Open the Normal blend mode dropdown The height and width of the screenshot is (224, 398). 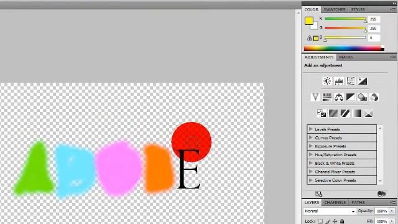(330, 211)
